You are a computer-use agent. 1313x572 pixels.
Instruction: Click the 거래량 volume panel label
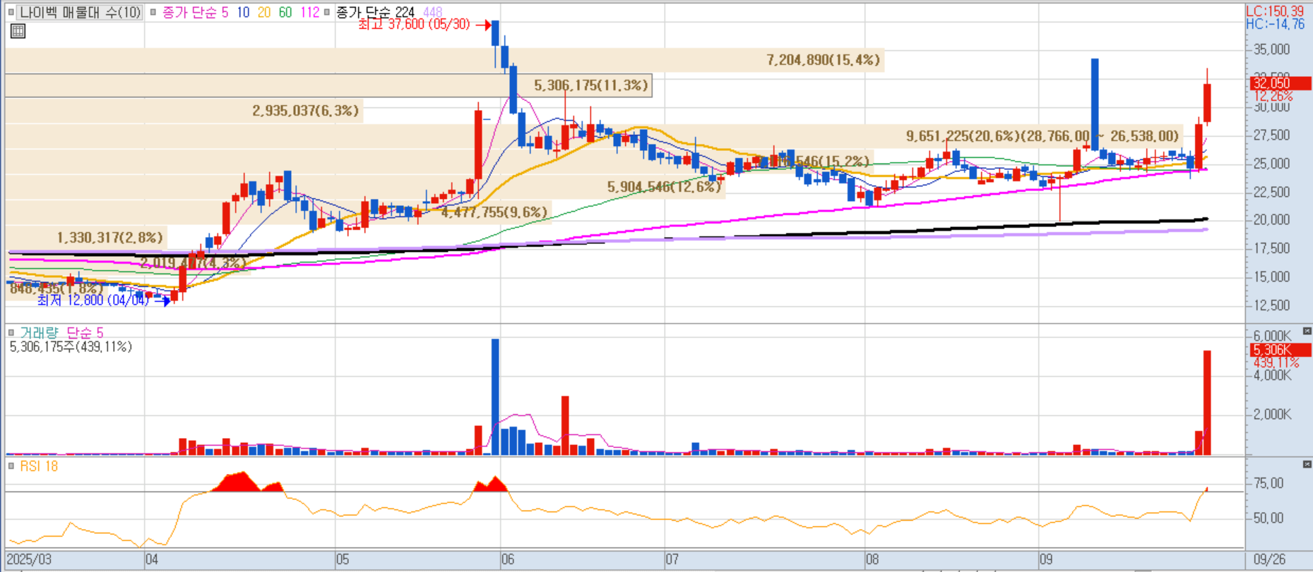[x=39, y=332]
